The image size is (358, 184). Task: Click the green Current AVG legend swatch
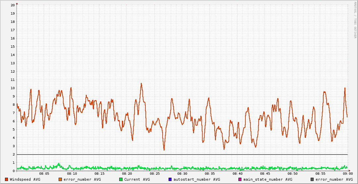click(121, 179)
